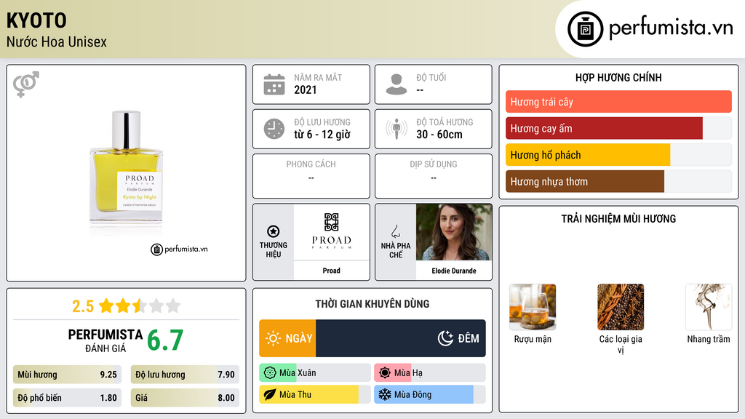Screen dimensions: 745x419
Task: Click the Dịp sử dụng card
Action: (x=434, y=176)
